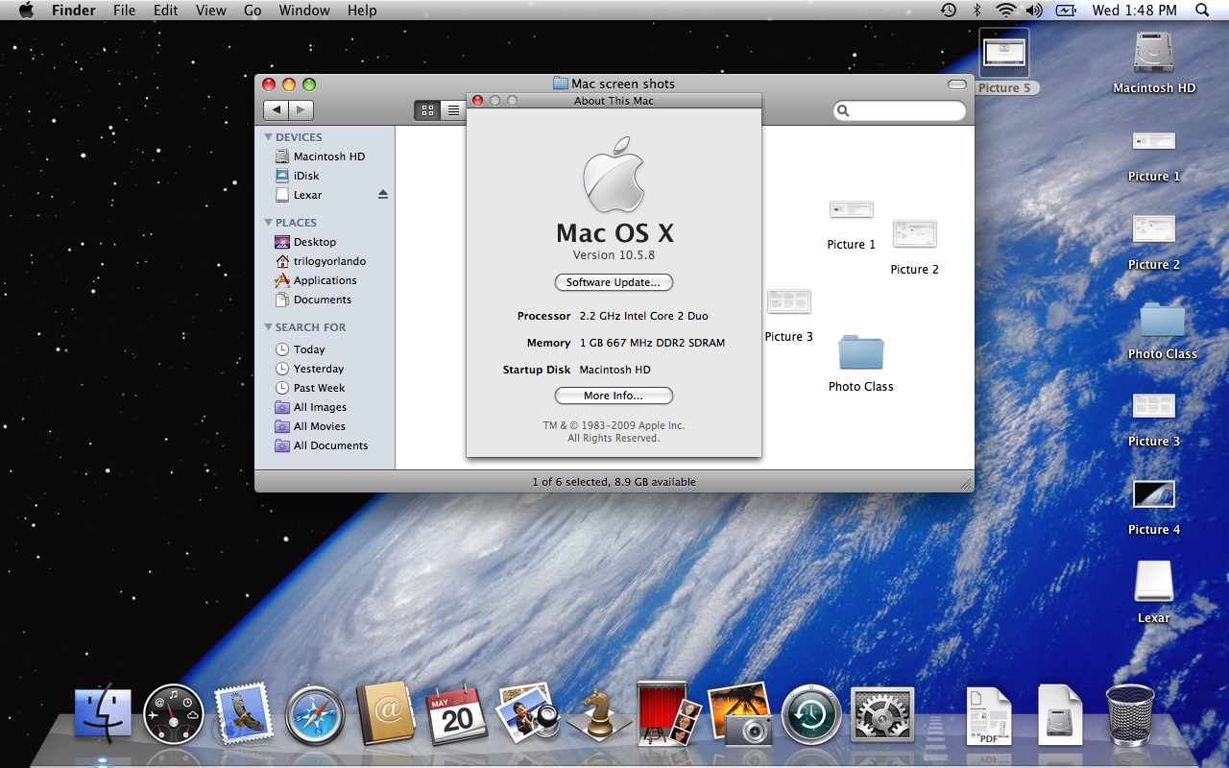Toggle Finder toolbar with pill button

[x=956, y=84]
